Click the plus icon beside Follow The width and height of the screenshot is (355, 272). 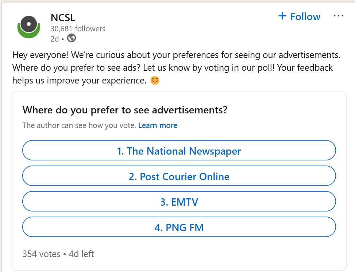pos(282,16)
